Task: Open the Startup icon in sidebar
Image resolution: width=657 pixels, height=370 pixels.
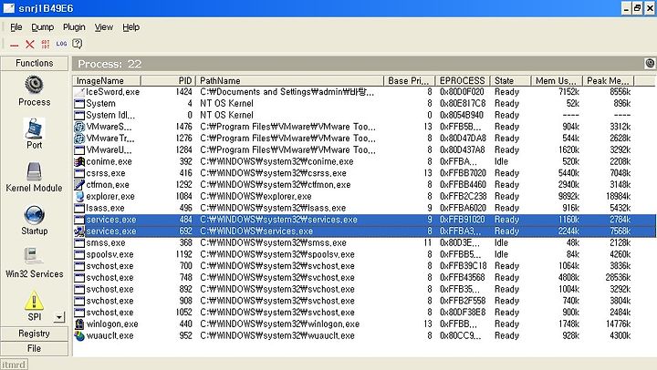Action: 34,215
